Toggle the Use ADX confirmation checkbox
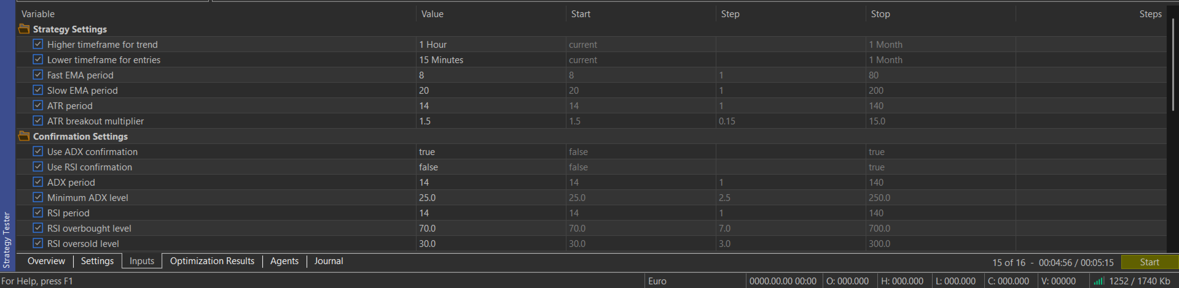The image size is (1179, 288). point(38,151)
